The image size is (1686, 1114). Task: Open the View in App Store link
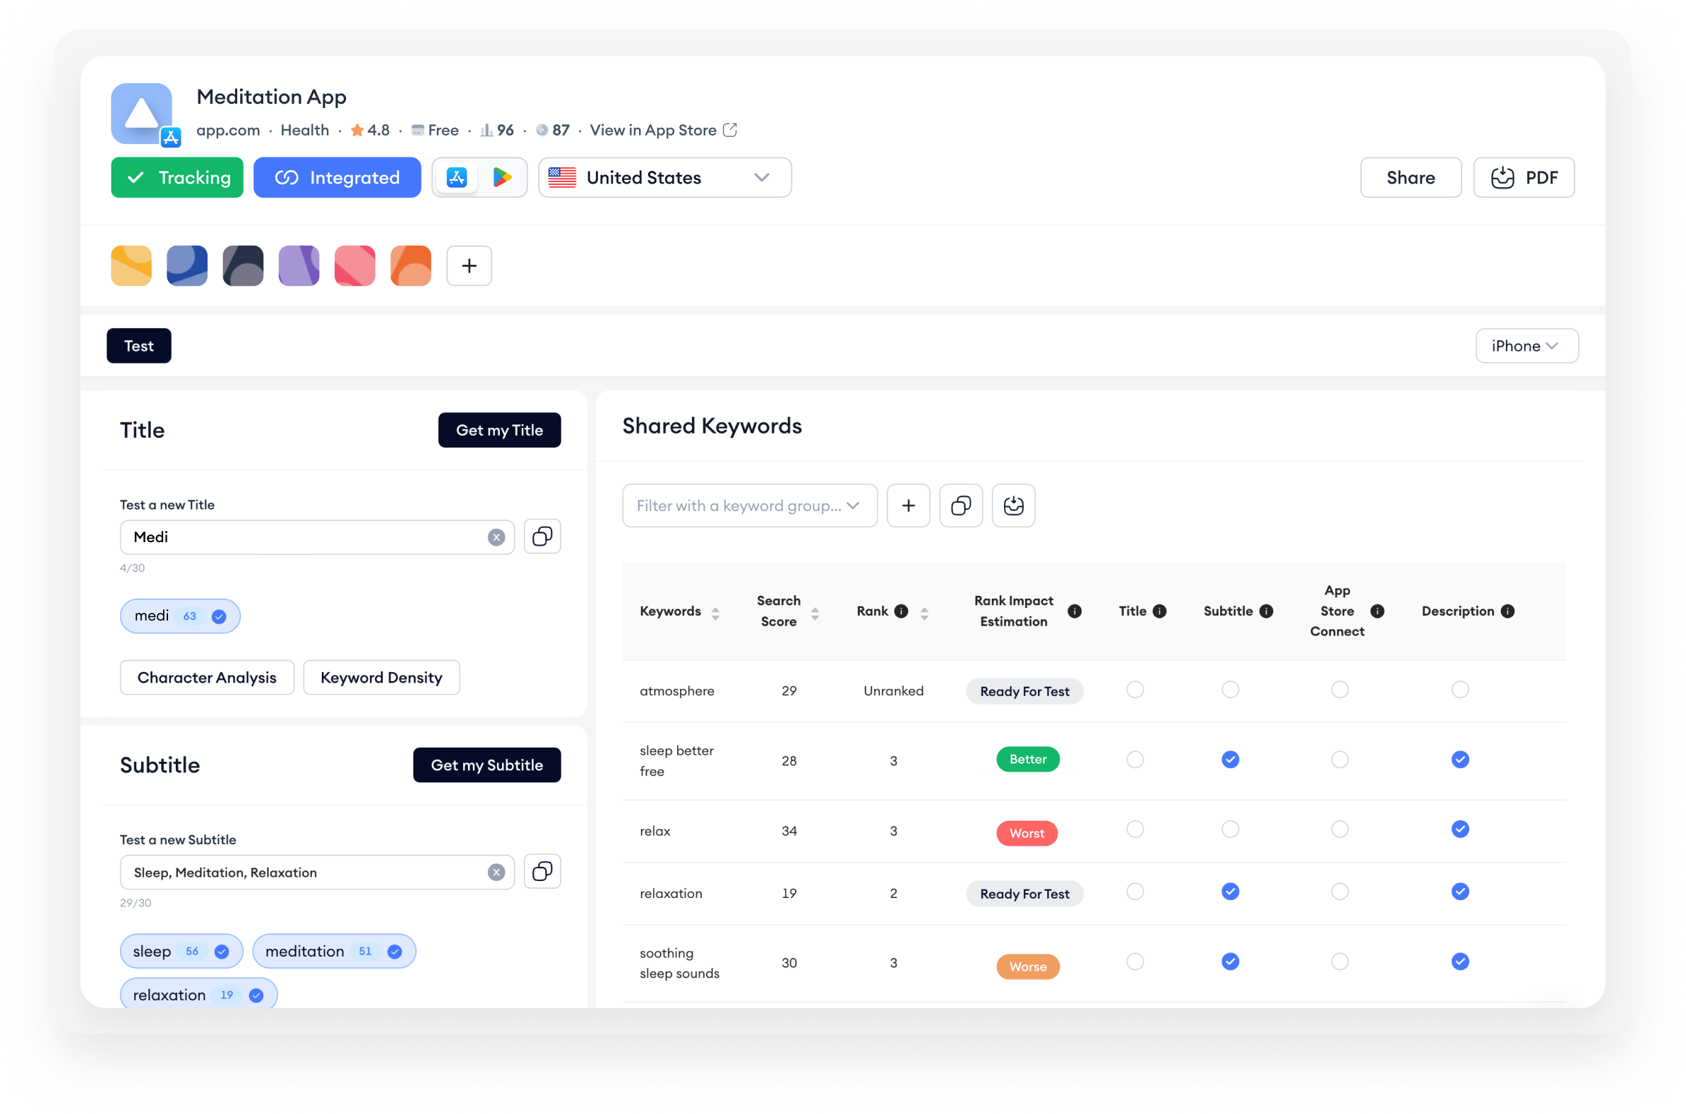click(x=653, y=130)
